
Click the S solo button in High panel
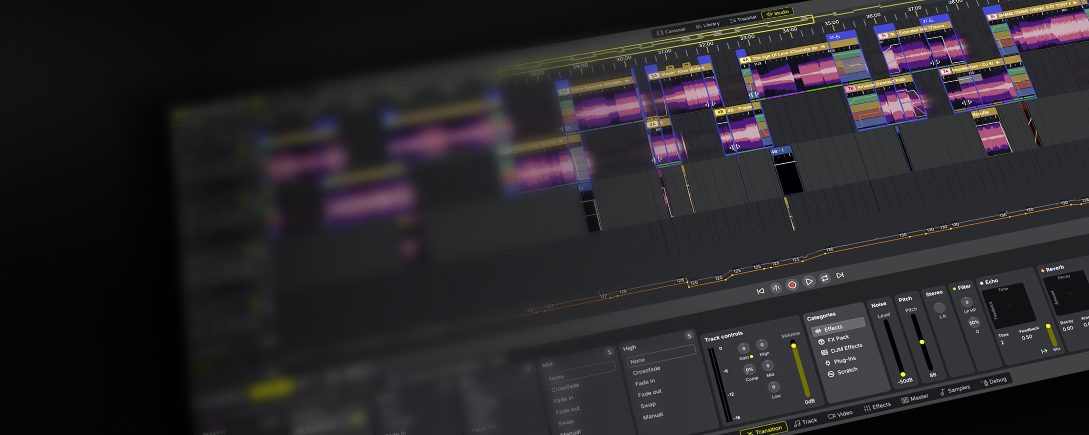(x=689, y=335)
